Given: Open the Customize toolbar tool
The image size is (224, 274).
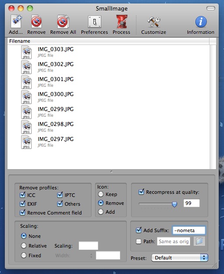Looking at the screenshot, I should point(154,22).
